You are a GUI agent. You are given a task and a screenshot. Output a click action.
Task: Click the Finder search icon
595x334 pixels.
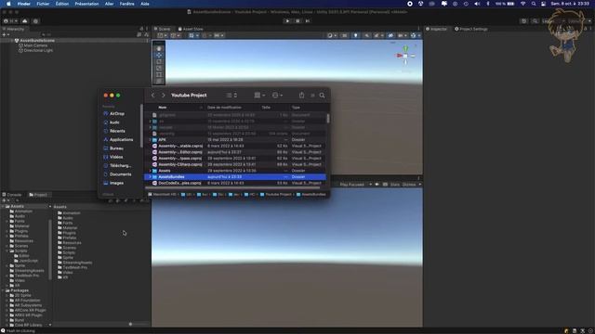tap(322, 95)
